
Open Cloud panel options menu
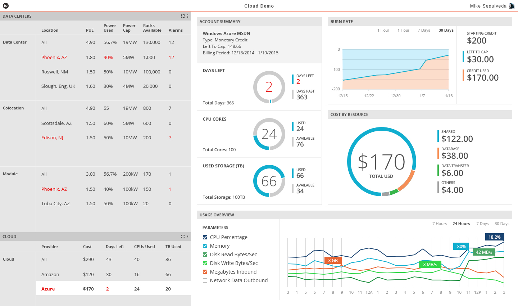point(188,237)
